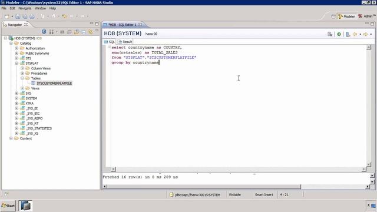Open the Window menu
Screen dimensions: 377x212
40,8
